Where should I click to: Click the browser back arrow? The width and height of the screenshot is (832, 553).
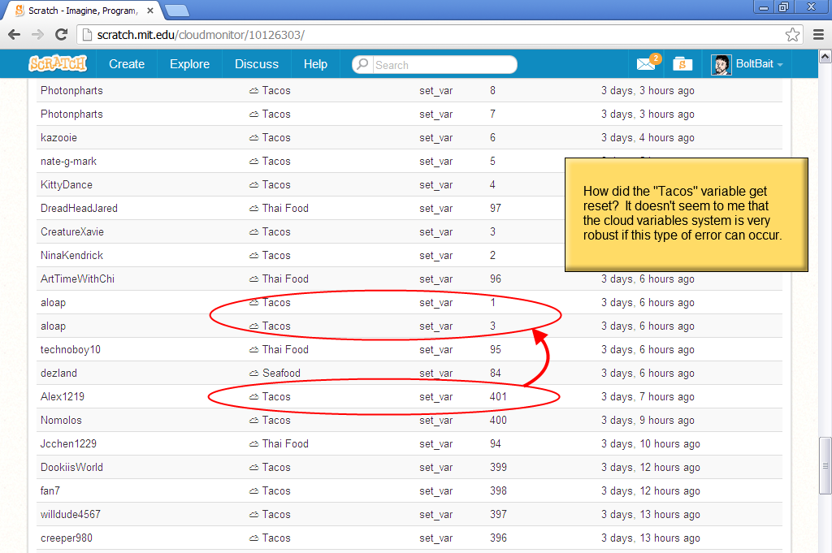click(15, 34)
